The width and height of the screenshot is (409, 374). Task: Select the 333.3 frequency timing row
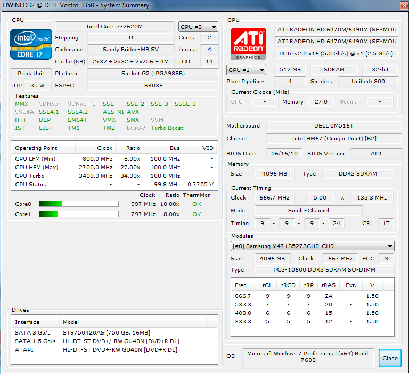313,322
